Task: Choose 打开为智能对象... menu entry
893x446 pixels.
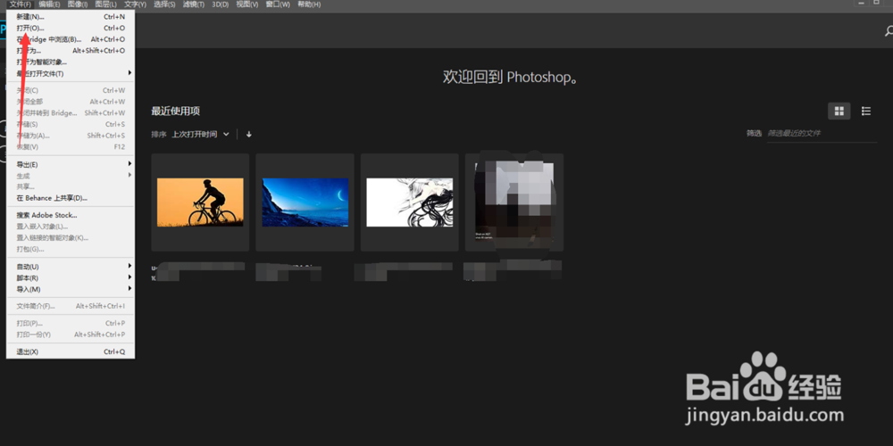Action: point(71,62)
